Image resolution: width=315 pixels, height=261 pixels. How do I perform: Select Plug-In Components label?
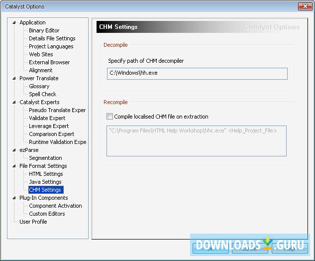[44, 198]
